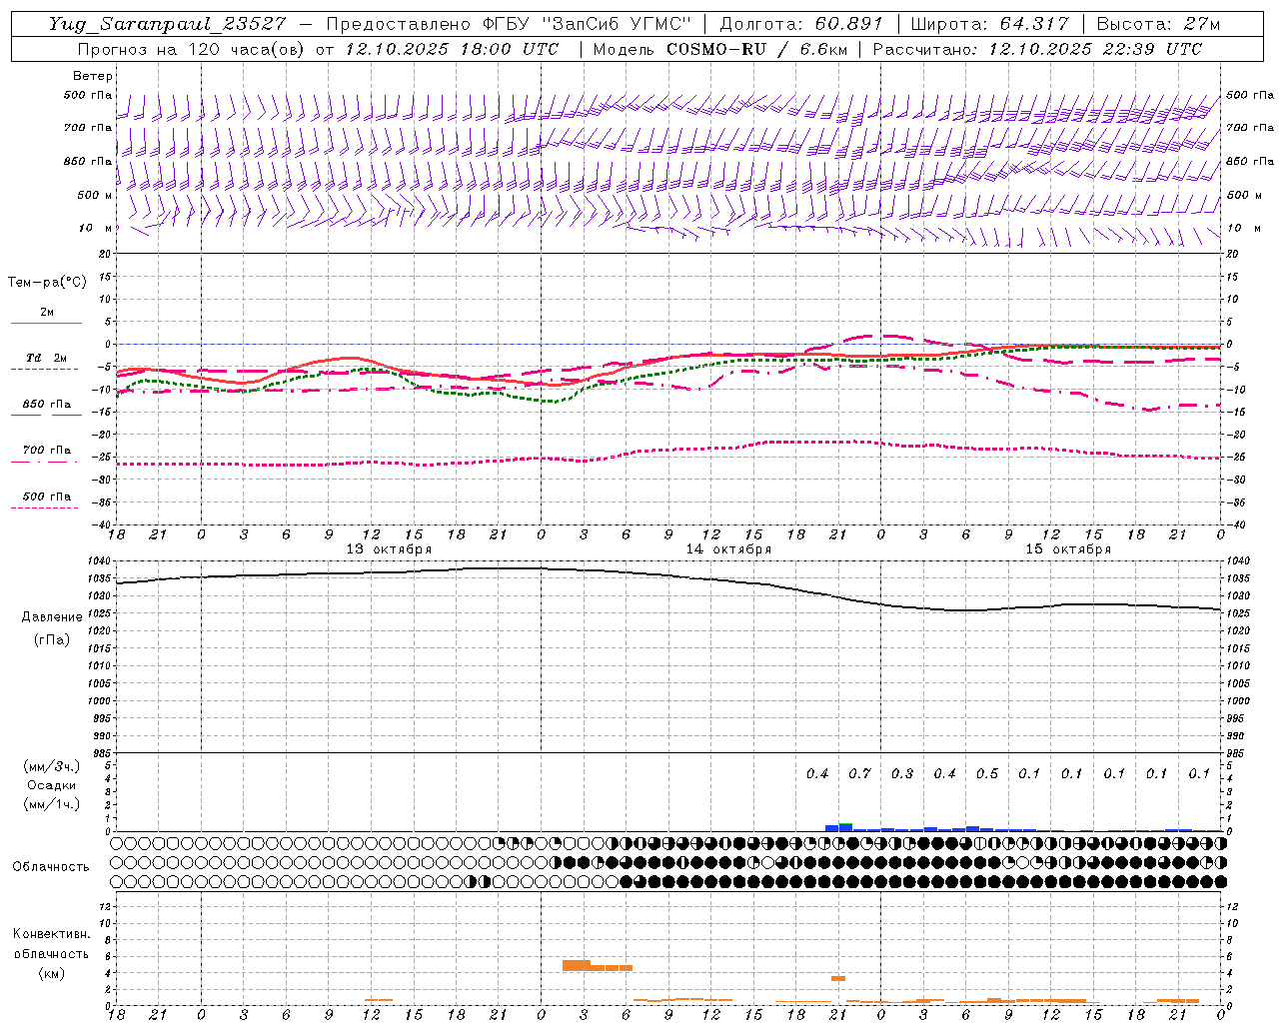The height and width of the screenshot is (1023, 1279).
Task: Select the 14 октября date label
Action: click(728, 549)
